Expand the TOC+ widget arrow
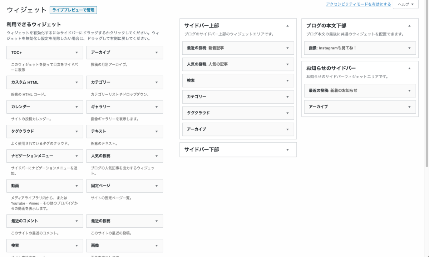This screenshot has width=429, height=257. 77,53
